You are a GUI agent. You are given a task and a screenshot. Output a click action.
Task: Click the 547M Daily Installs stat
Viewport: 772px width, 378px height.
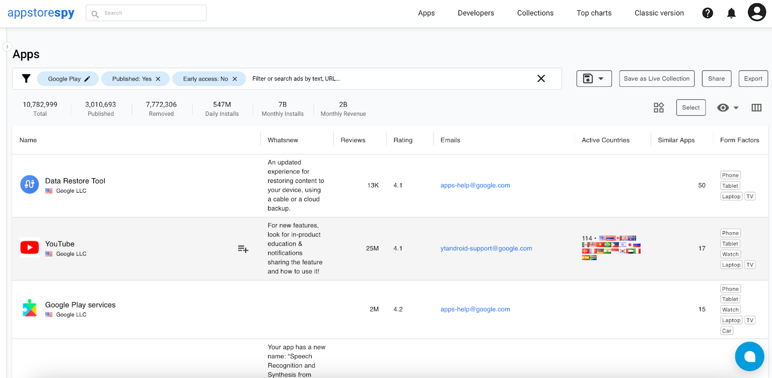coord(222,109)
